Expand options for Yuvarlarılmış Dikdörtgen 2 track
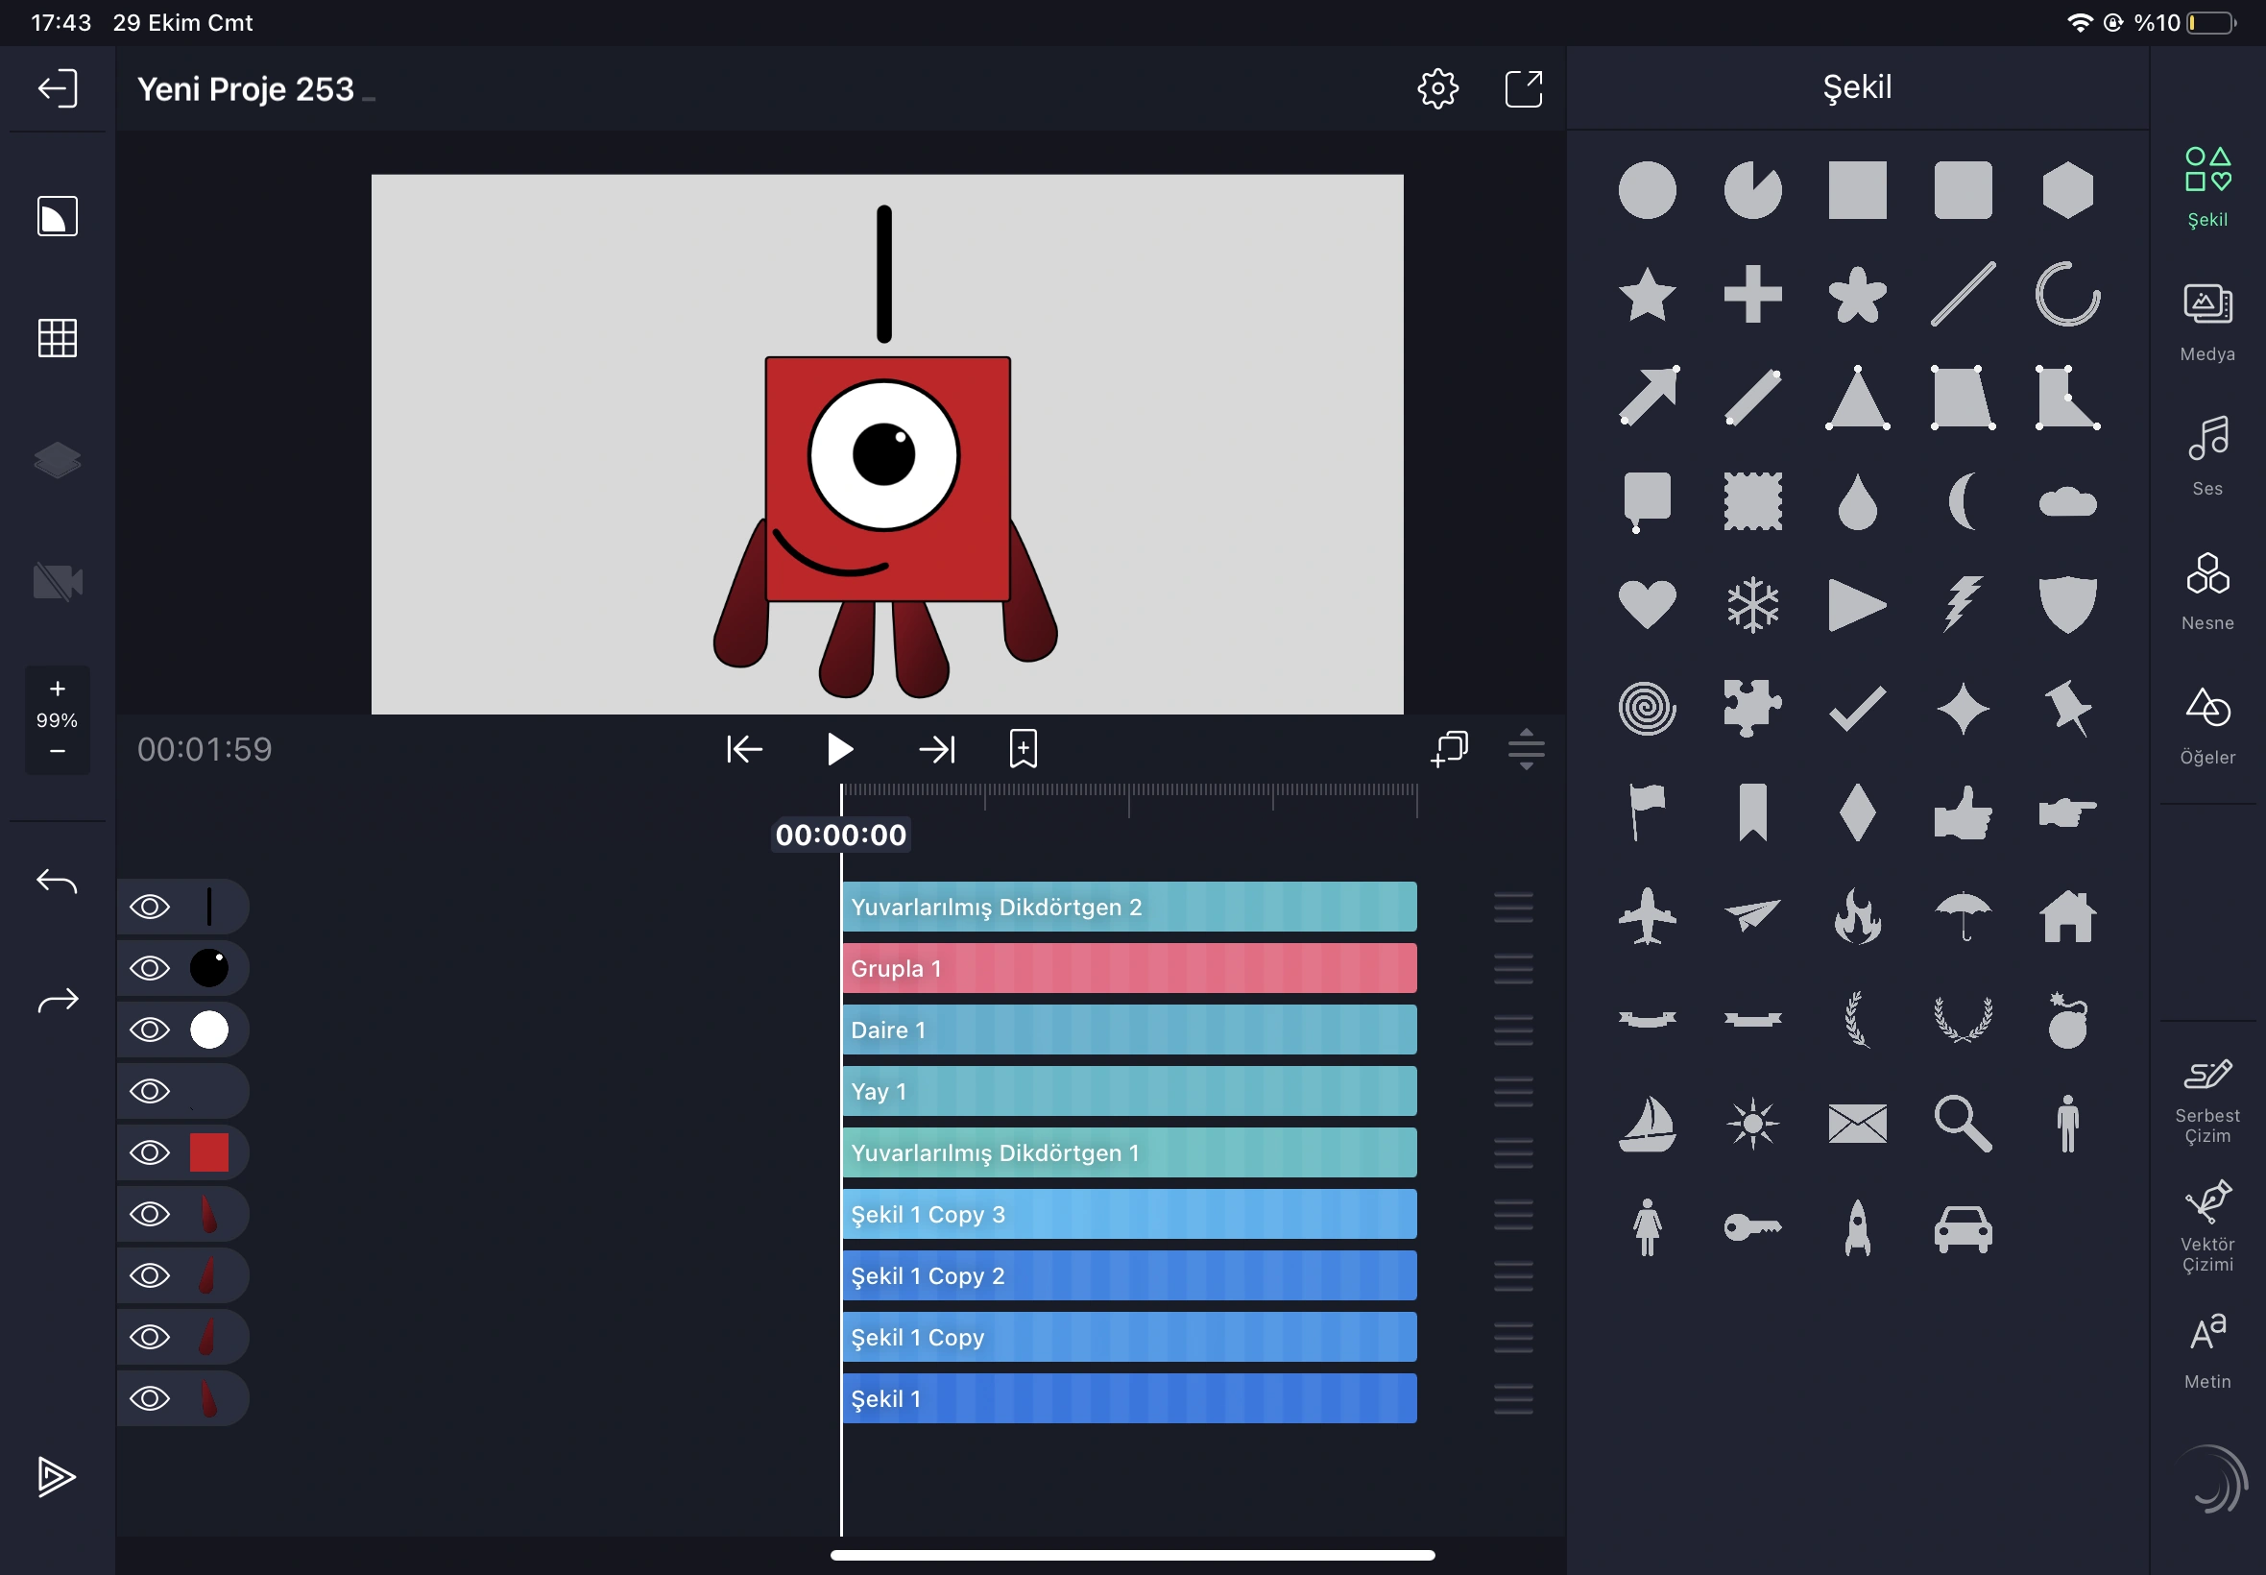This screenshot has height=1575, width=2266. pos(1511,906)
